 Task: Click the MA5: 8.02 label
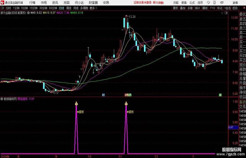tap(36, 13)
